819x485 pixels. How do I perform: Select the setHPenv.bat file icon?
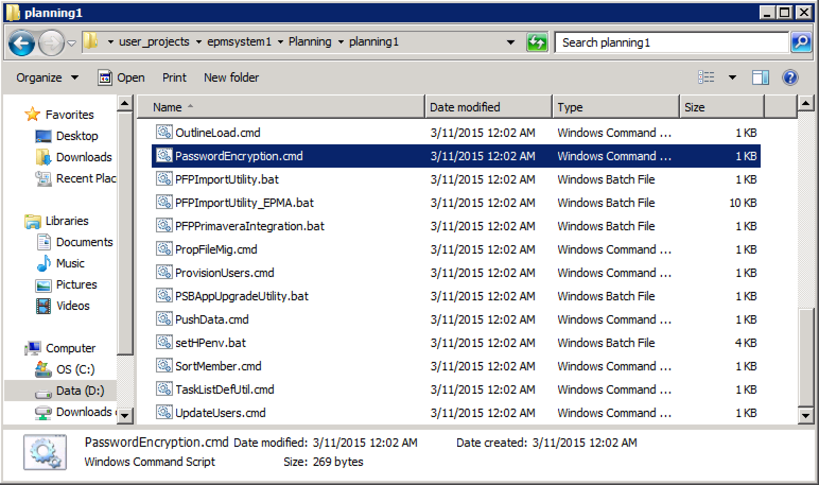click(164, 342)
